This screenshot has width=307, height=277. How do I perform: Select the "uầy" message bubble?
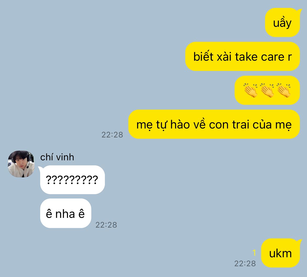[282, 23]
